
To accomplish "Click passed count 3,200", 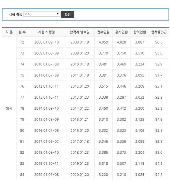I will pos(140,108).
